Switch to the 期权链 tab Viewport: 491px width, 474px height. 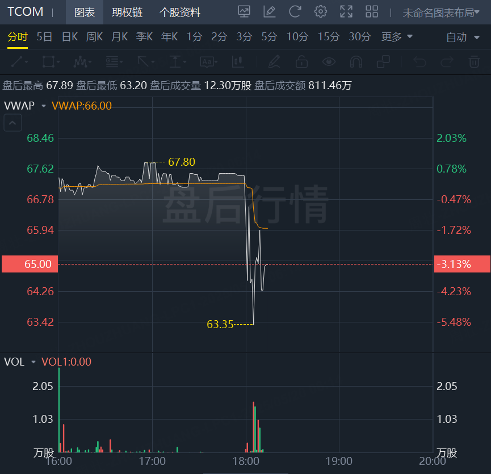coord(127,12)
